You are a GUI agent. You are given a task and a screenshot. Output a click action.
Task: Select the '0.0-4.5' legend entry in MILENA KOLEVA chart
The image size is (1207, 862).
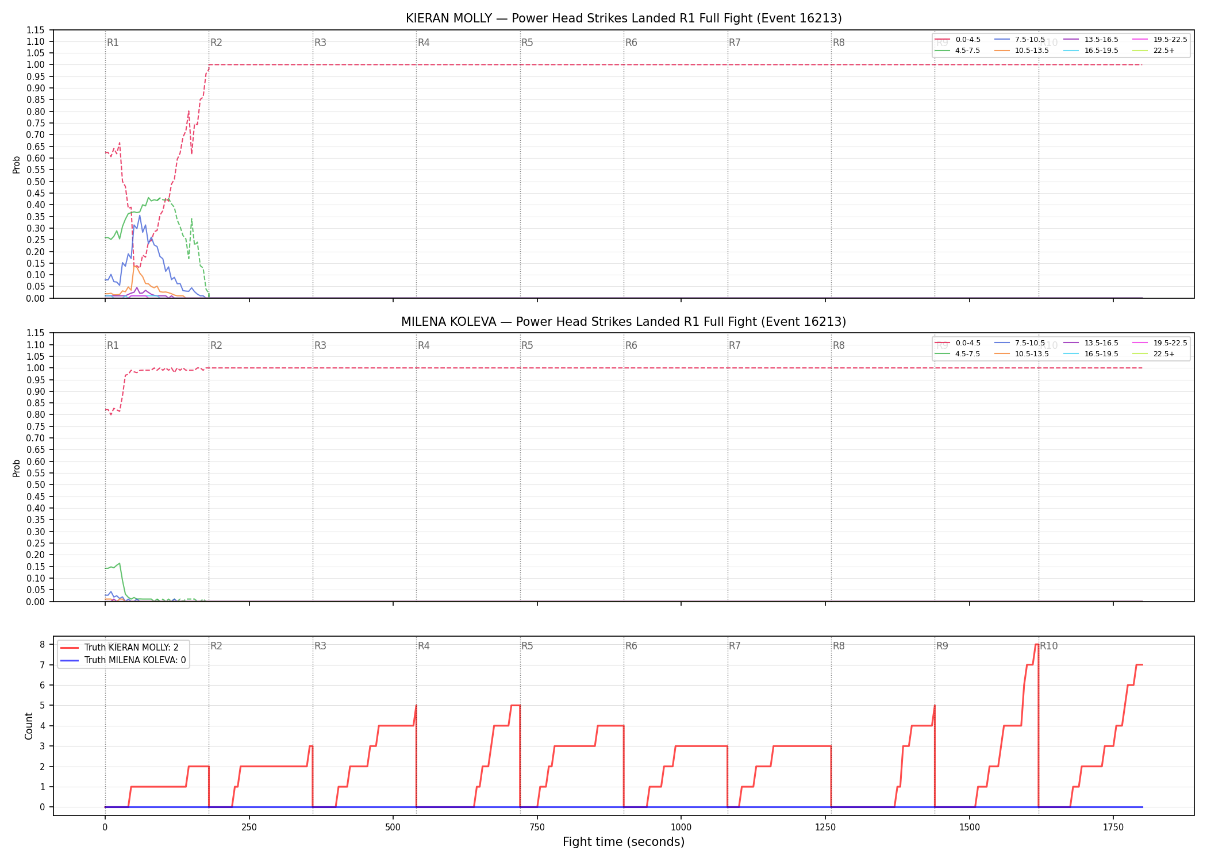958,343
